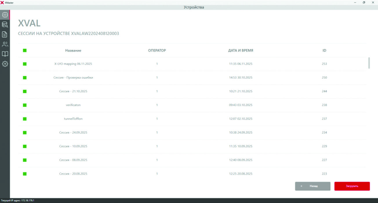The image size is (378, 203).
Task: Click the ОПЕРАТОР column header
Action: click(157, 51)
